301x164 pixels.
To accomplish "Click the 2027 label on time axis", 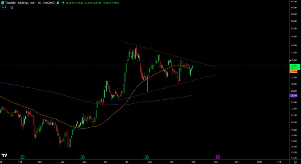I will (x=259, y=162).
